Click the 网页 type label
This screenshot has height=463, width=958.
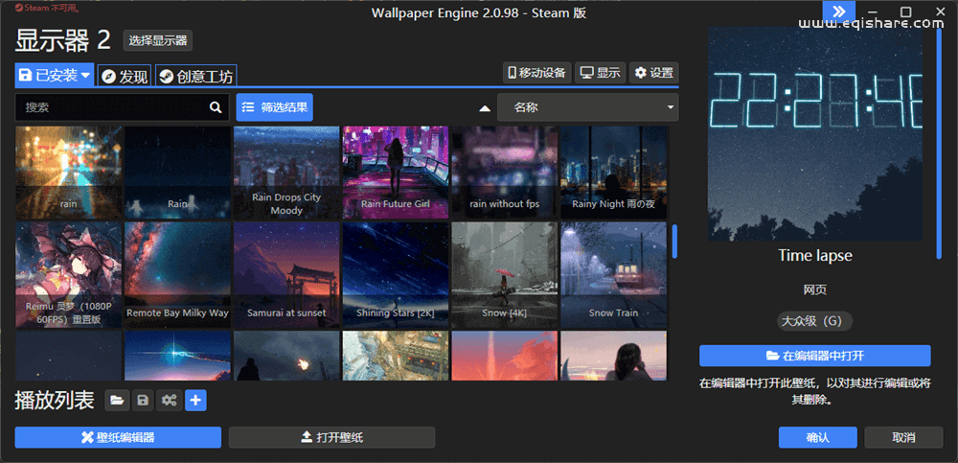pyautogui.click(x=815, y=289)
